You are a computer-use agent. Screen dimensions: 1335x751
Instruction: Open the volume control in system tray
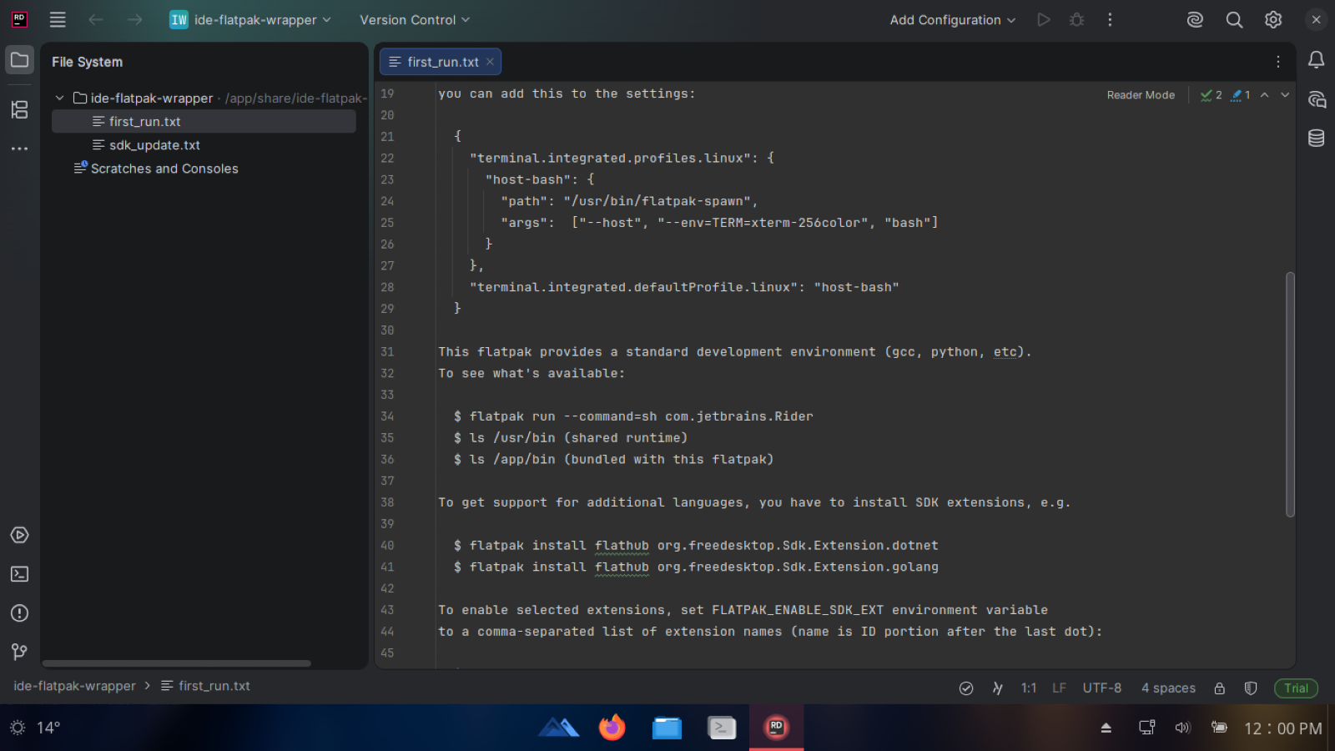[x=1182, y=728]
